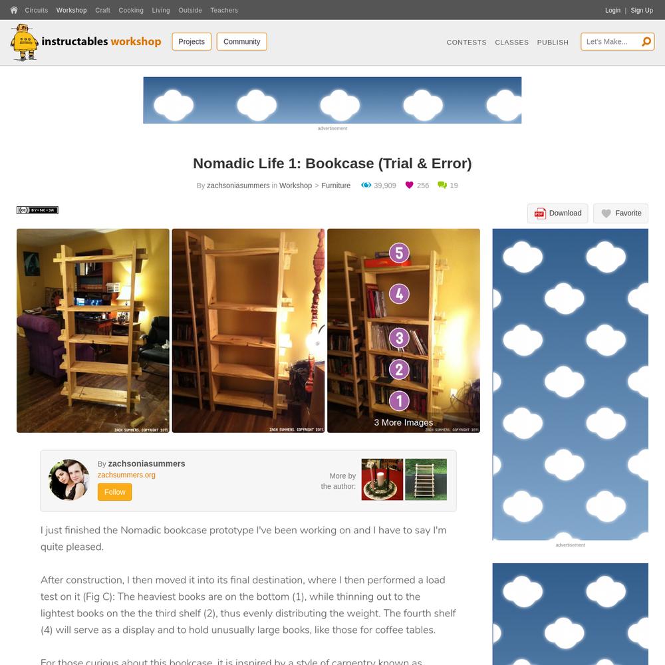Expand 3 More Images in gallery
This screenshot has height=665, width=665.
point(404,422)
